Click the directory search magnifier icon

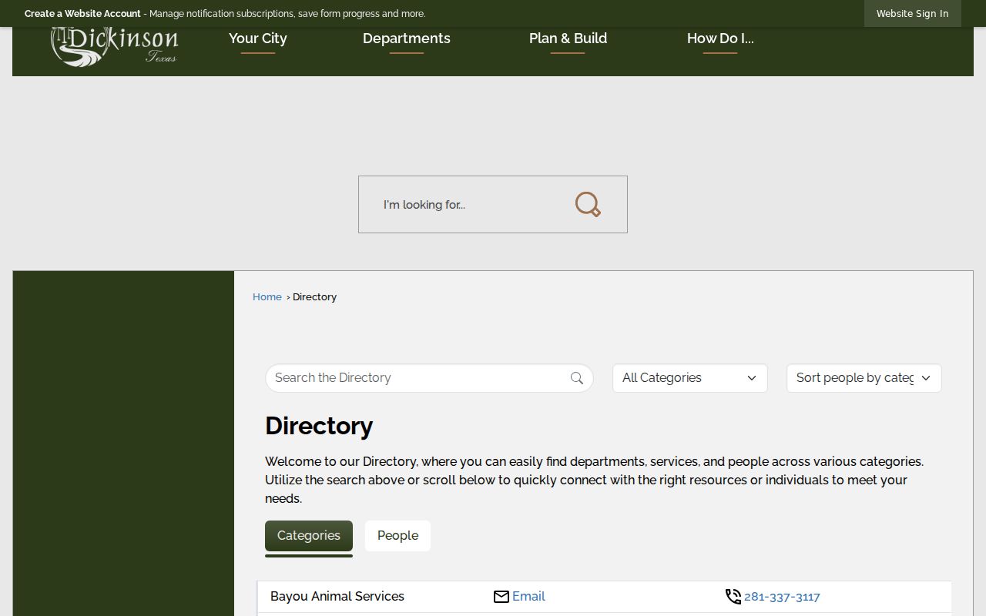pyautogui.click(x=577, y=378)
